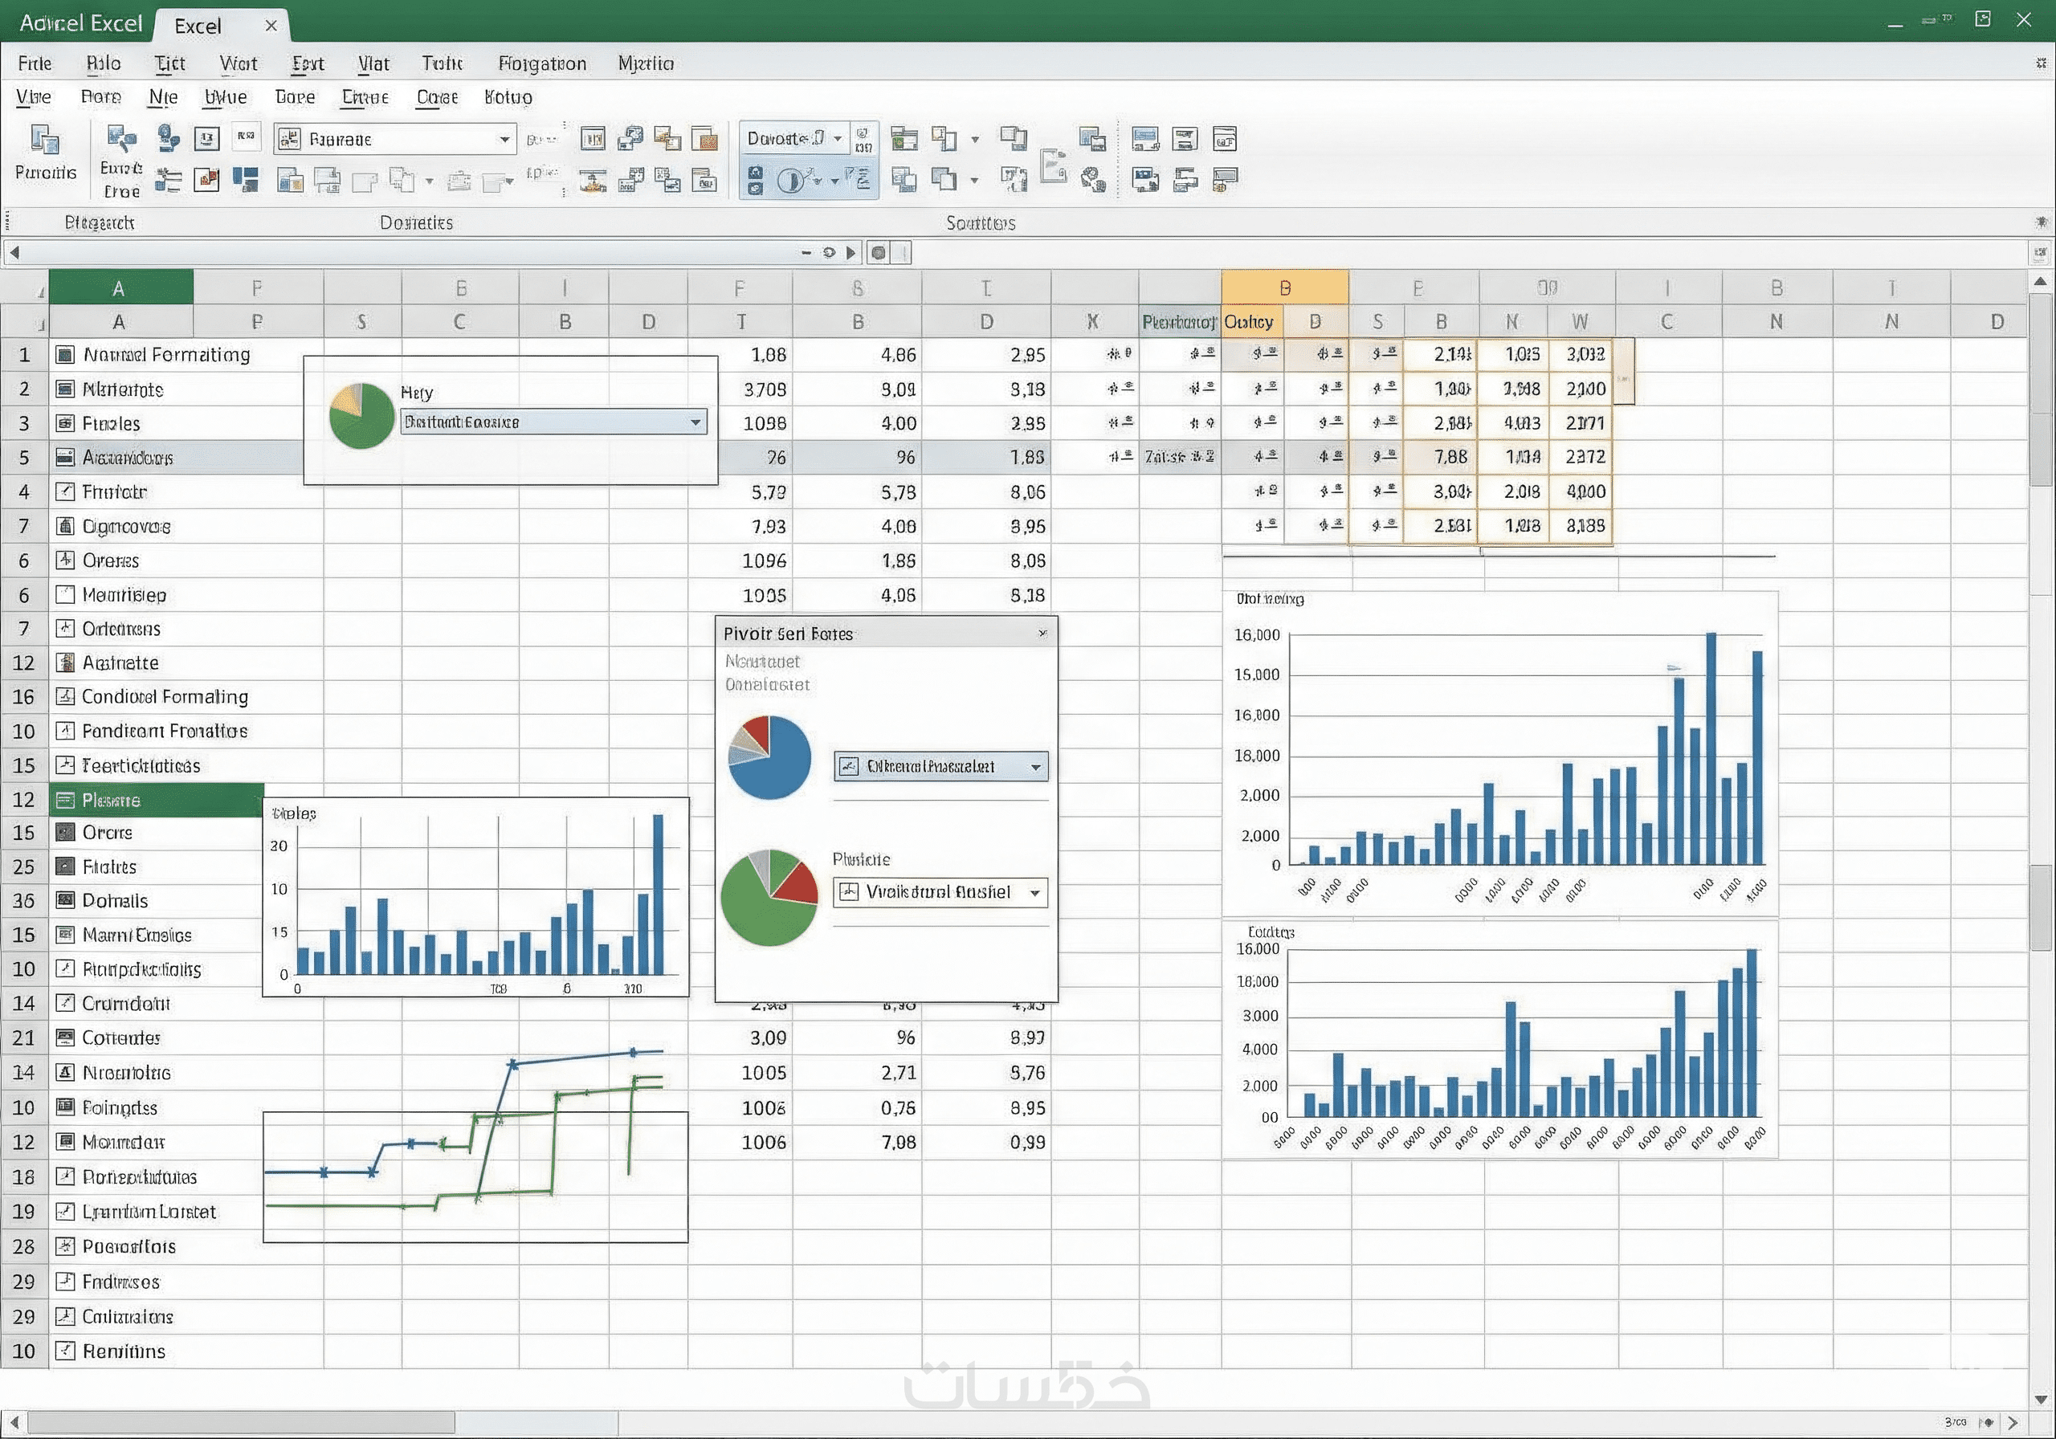Open the Fiorgatron menu

click(x=542, y=63)
